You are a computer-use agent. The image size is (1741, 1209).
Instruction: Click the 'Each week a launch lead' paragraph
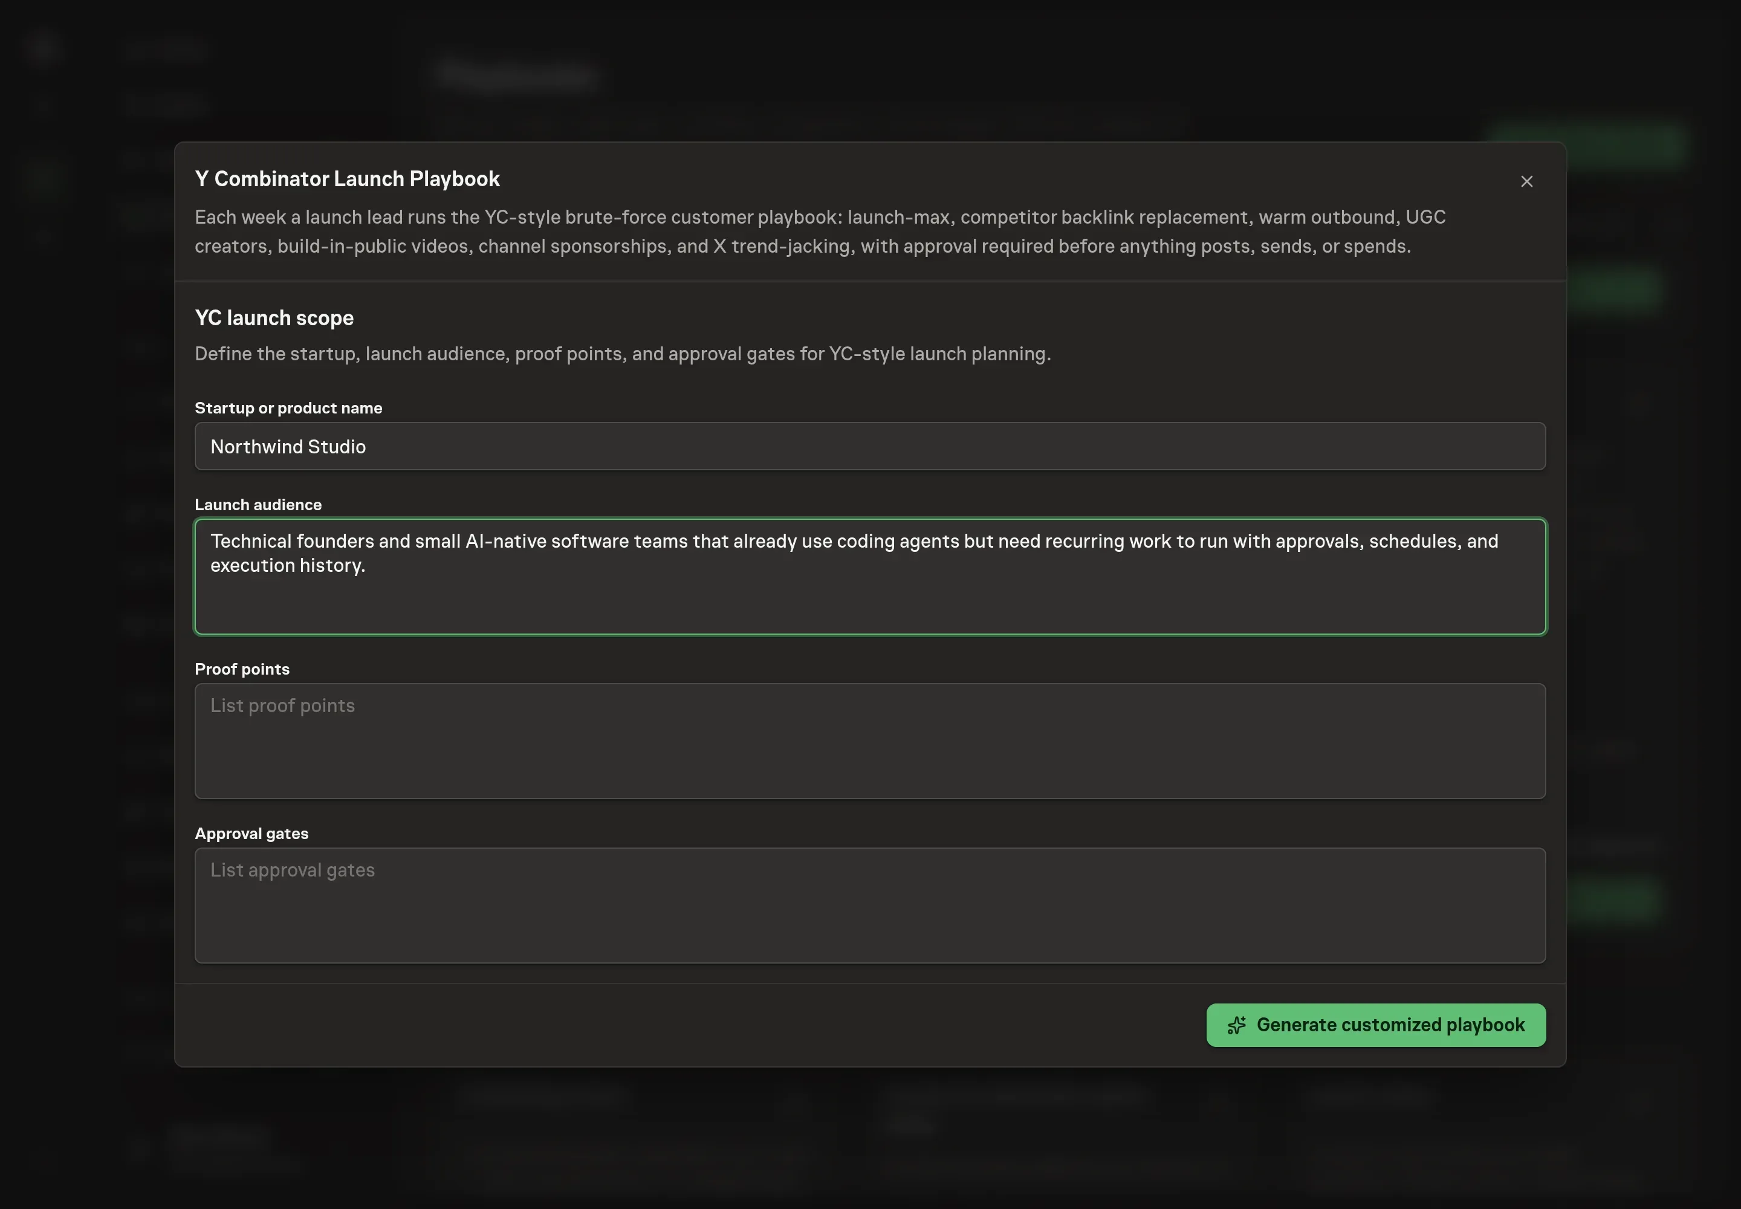click(820, 232)
